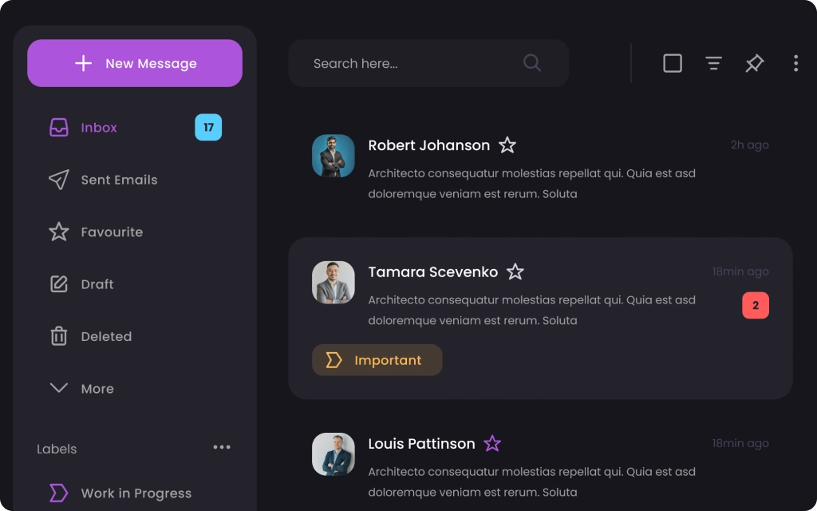Star the email from Robert Johanson
The width and height of the screenshot is (817, 511).
point(507,145)
